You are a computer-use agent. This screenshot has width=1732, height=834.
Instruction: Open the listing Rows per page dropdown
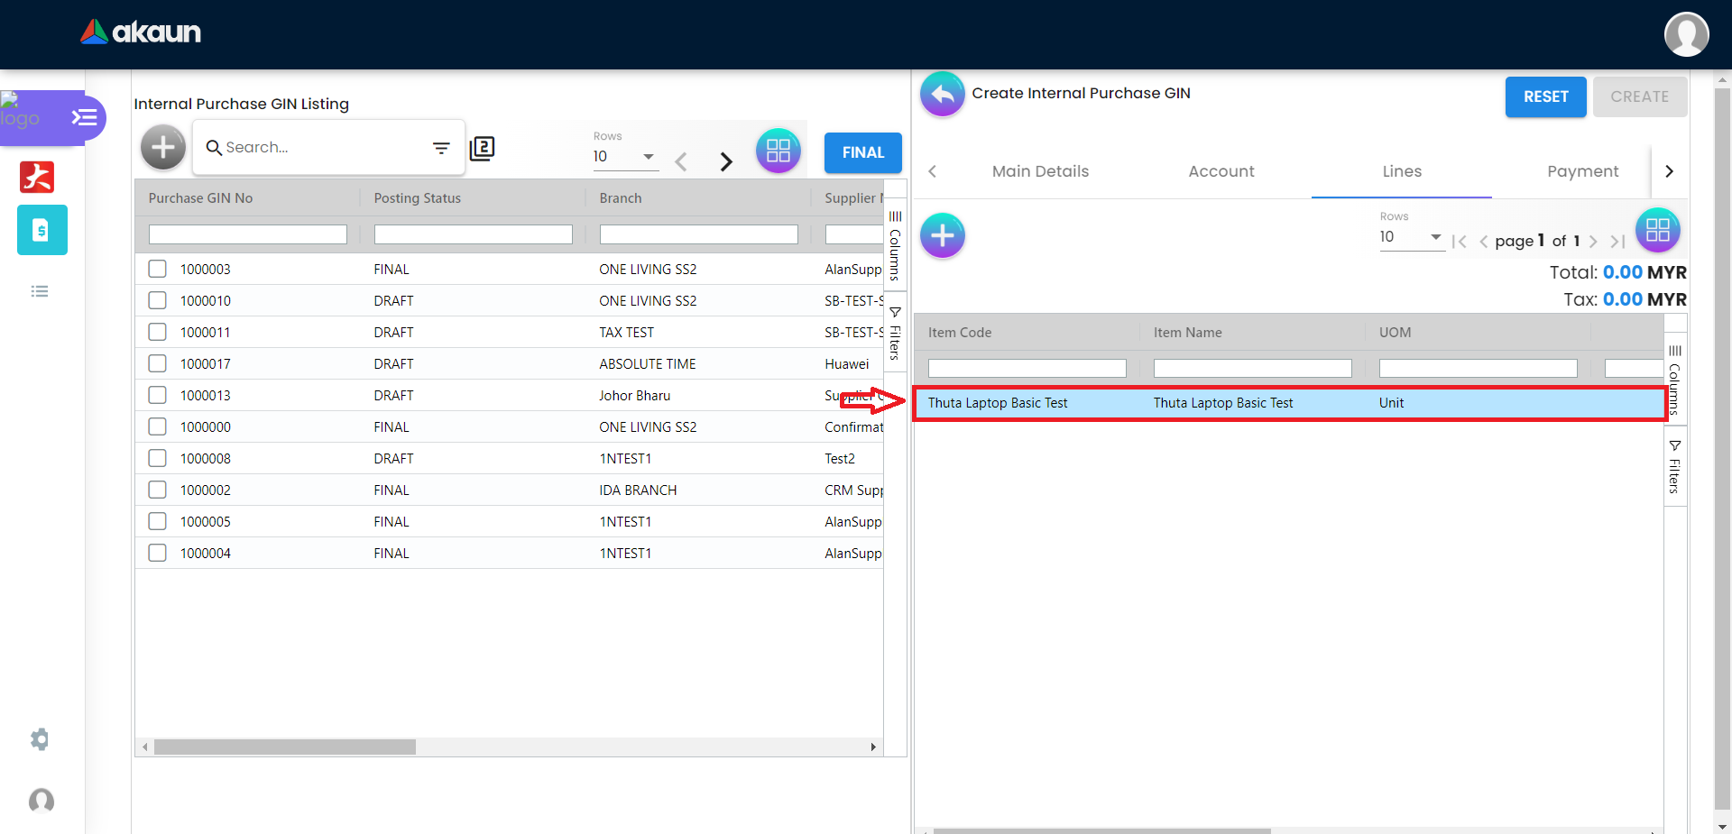click(x=624, y=157)
